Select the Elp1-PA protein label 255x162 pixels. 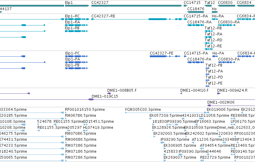(73, 59)
